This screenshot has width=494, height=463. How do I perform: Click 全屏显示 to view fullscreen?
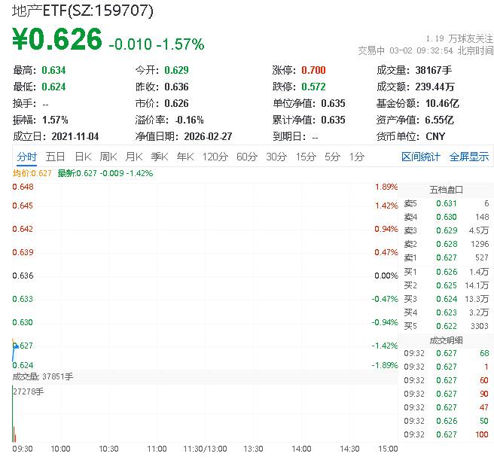point(468,157)
